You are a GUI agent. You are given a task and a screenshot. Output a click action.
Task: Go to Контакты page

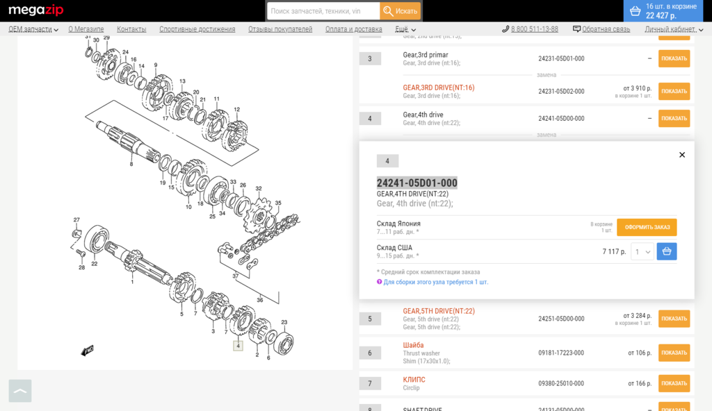click(x=131, y=29)
